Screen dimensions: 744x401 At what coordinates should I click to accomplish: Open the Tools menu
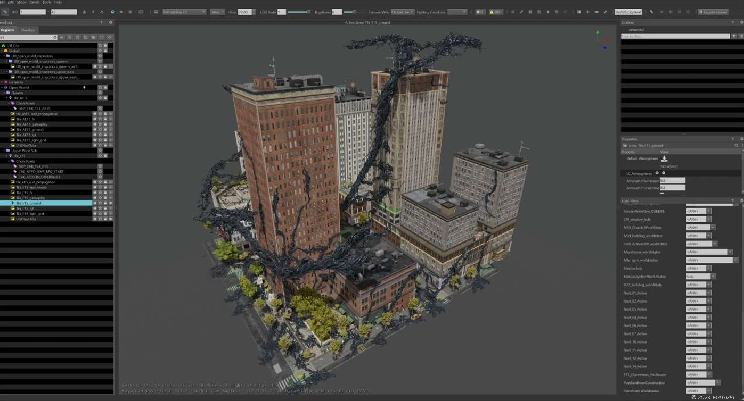click(x=47, y=2)
